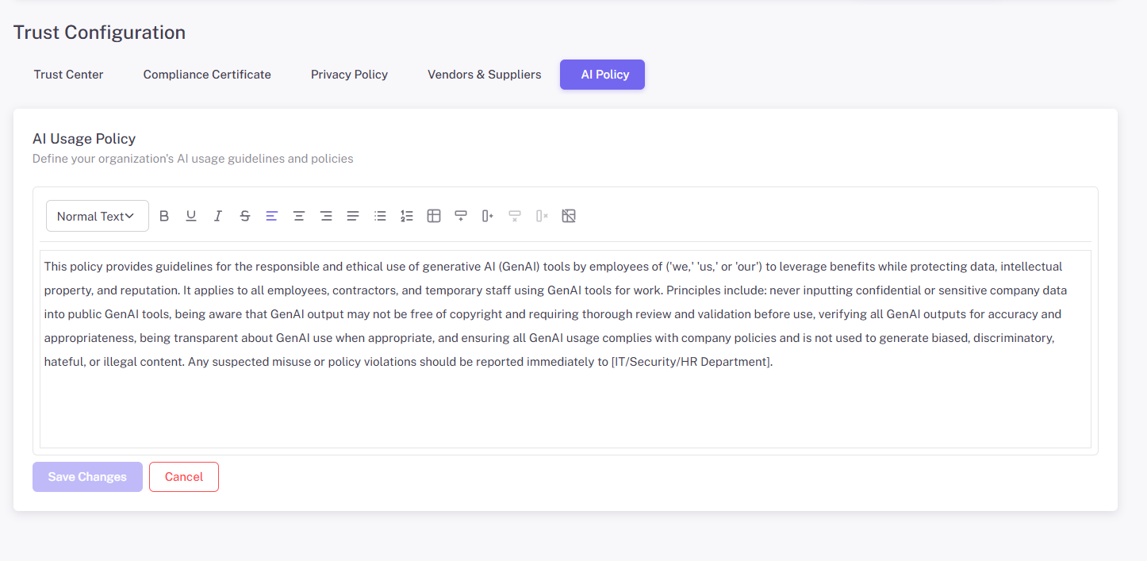Screen dimensions: 1147x561
Task: Delete the table icon in toolbar
Action: (569, 216)
